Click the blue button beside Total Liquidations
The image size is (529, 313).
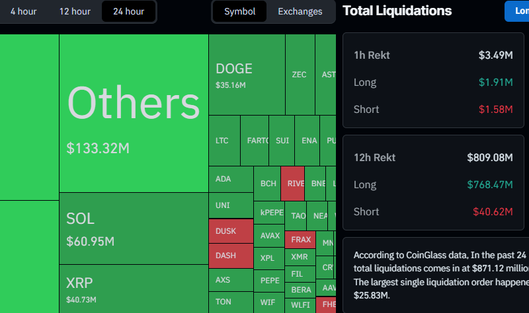coord(517,11)
